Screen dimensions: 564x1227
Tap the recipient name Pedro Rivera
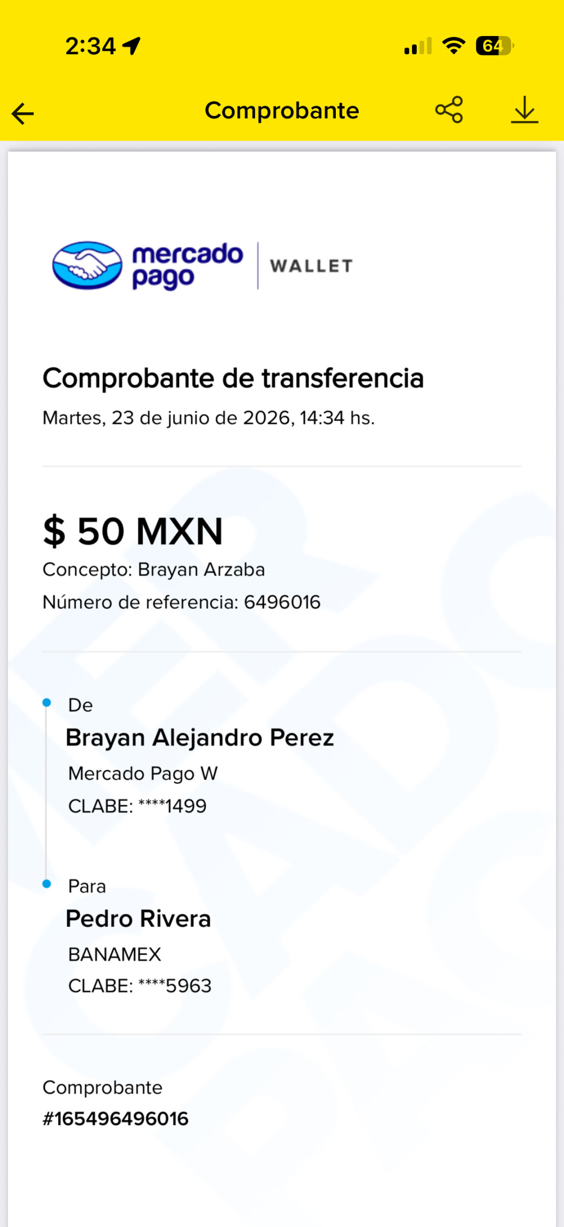coord(138,919)
